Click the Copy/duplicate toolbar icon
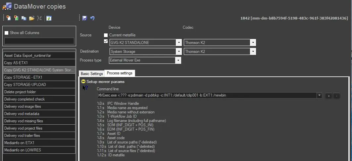 (24, 18)
